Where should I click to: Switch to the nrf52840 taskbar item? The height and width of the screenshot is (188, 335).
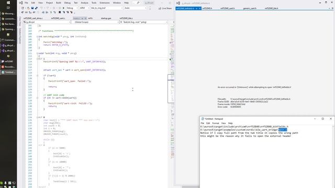pyautogui.click(x=8, y=62)
